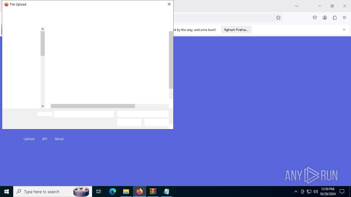Click the Refresh Firefox button
Viewport: 351px width, 197px height.
(x=236, y=30)
